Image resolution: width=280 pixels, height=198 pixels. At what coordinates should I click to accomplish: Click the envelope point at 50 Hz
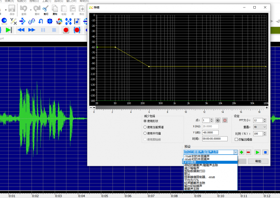pos(115,47)
